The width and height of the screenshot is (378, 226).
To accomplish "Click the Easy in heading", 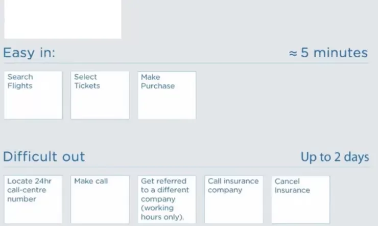I will click(x=29, y=53).
